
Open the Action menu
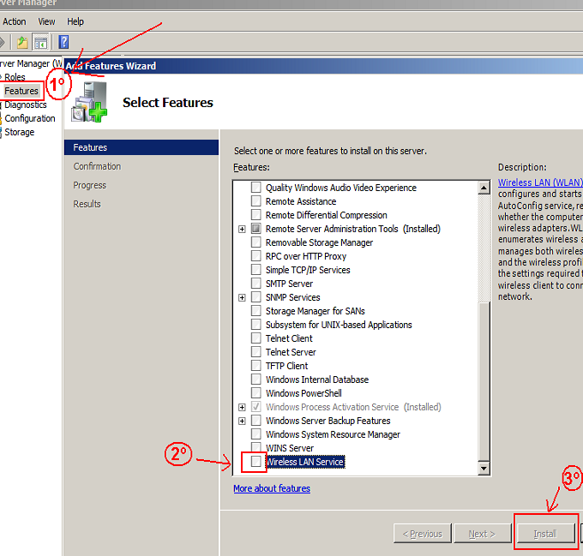(15, 21)
